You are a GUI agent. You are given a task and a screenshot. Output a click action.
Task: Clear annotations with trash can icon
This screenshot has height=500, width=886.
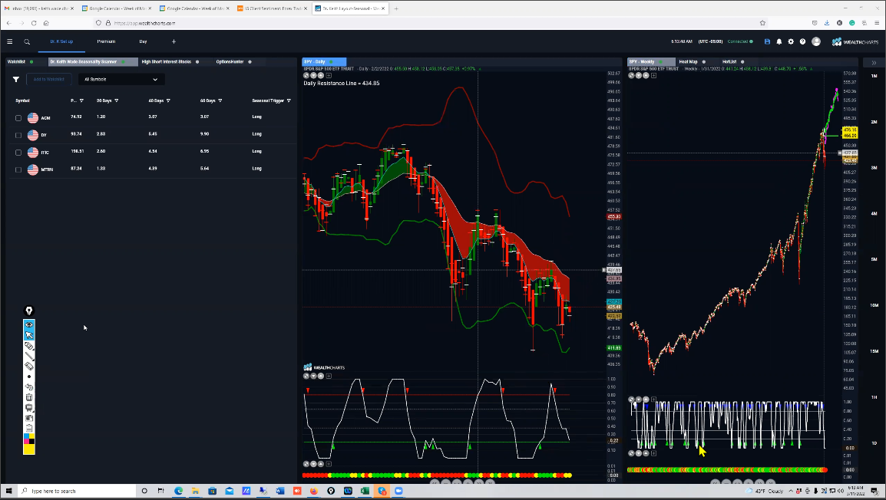click(29, 397)
